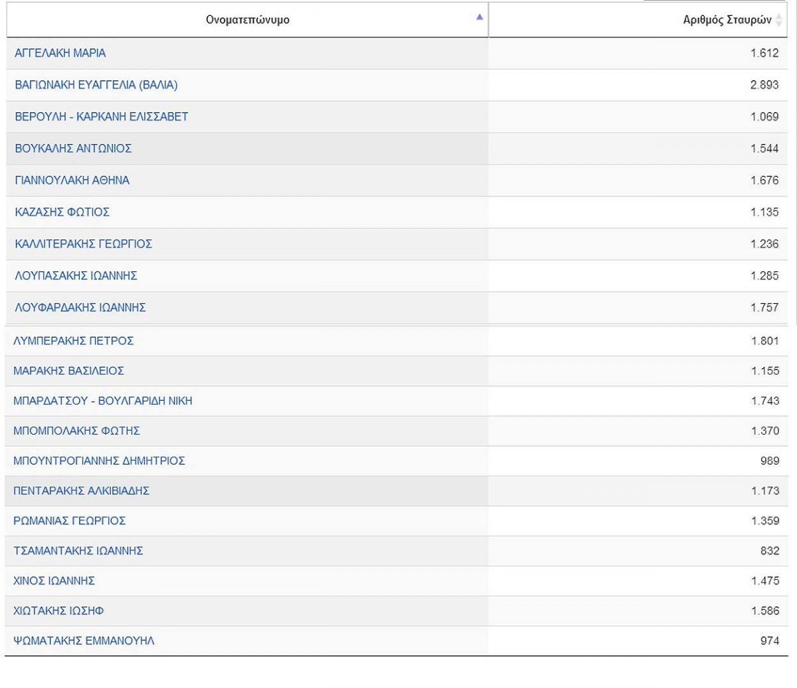Open ΜΠΑΡΔΑΤΣΟΥ - ΒΟΥΛΓΑΡΙΔΗ ΝΙΚΗ link
This screenshot has width=797, height=688.
103,401
